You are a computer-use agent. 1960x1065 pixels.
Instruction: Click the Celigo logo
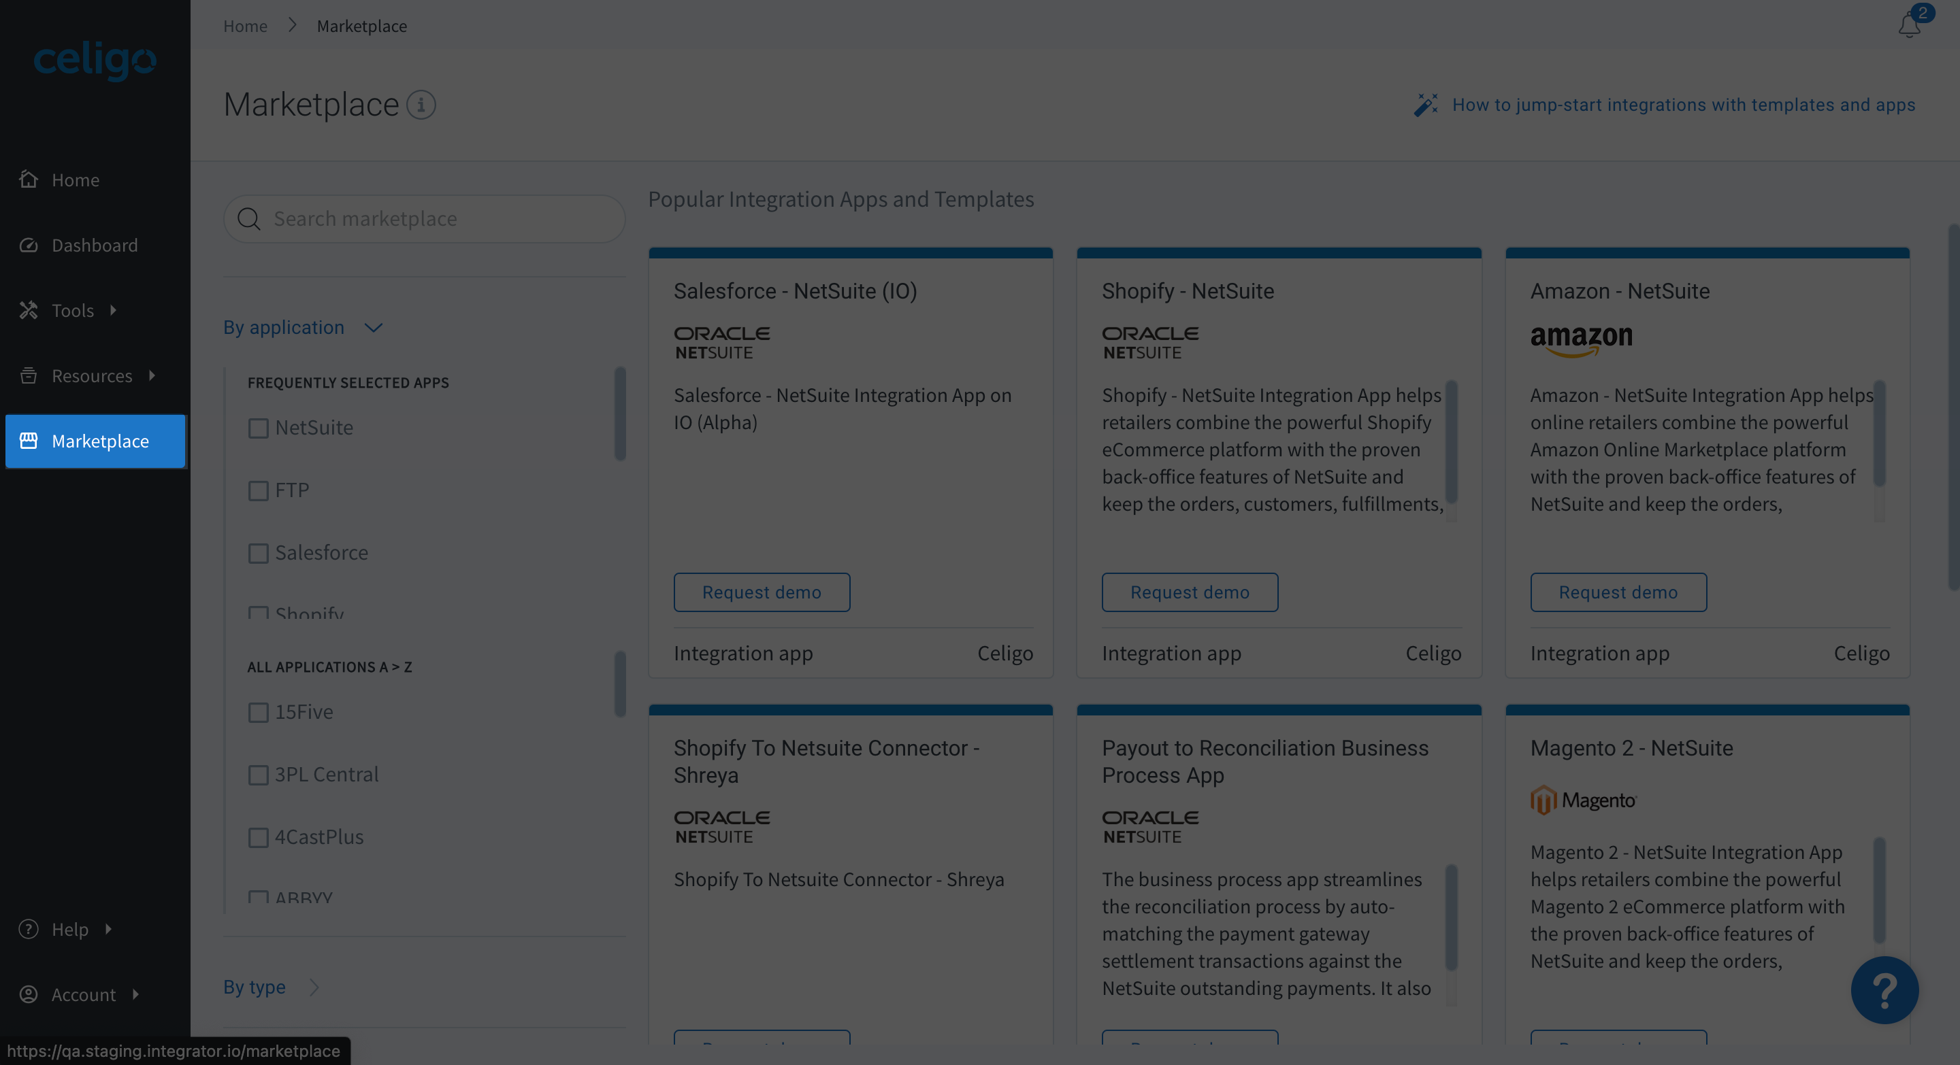tap(95, 61)
